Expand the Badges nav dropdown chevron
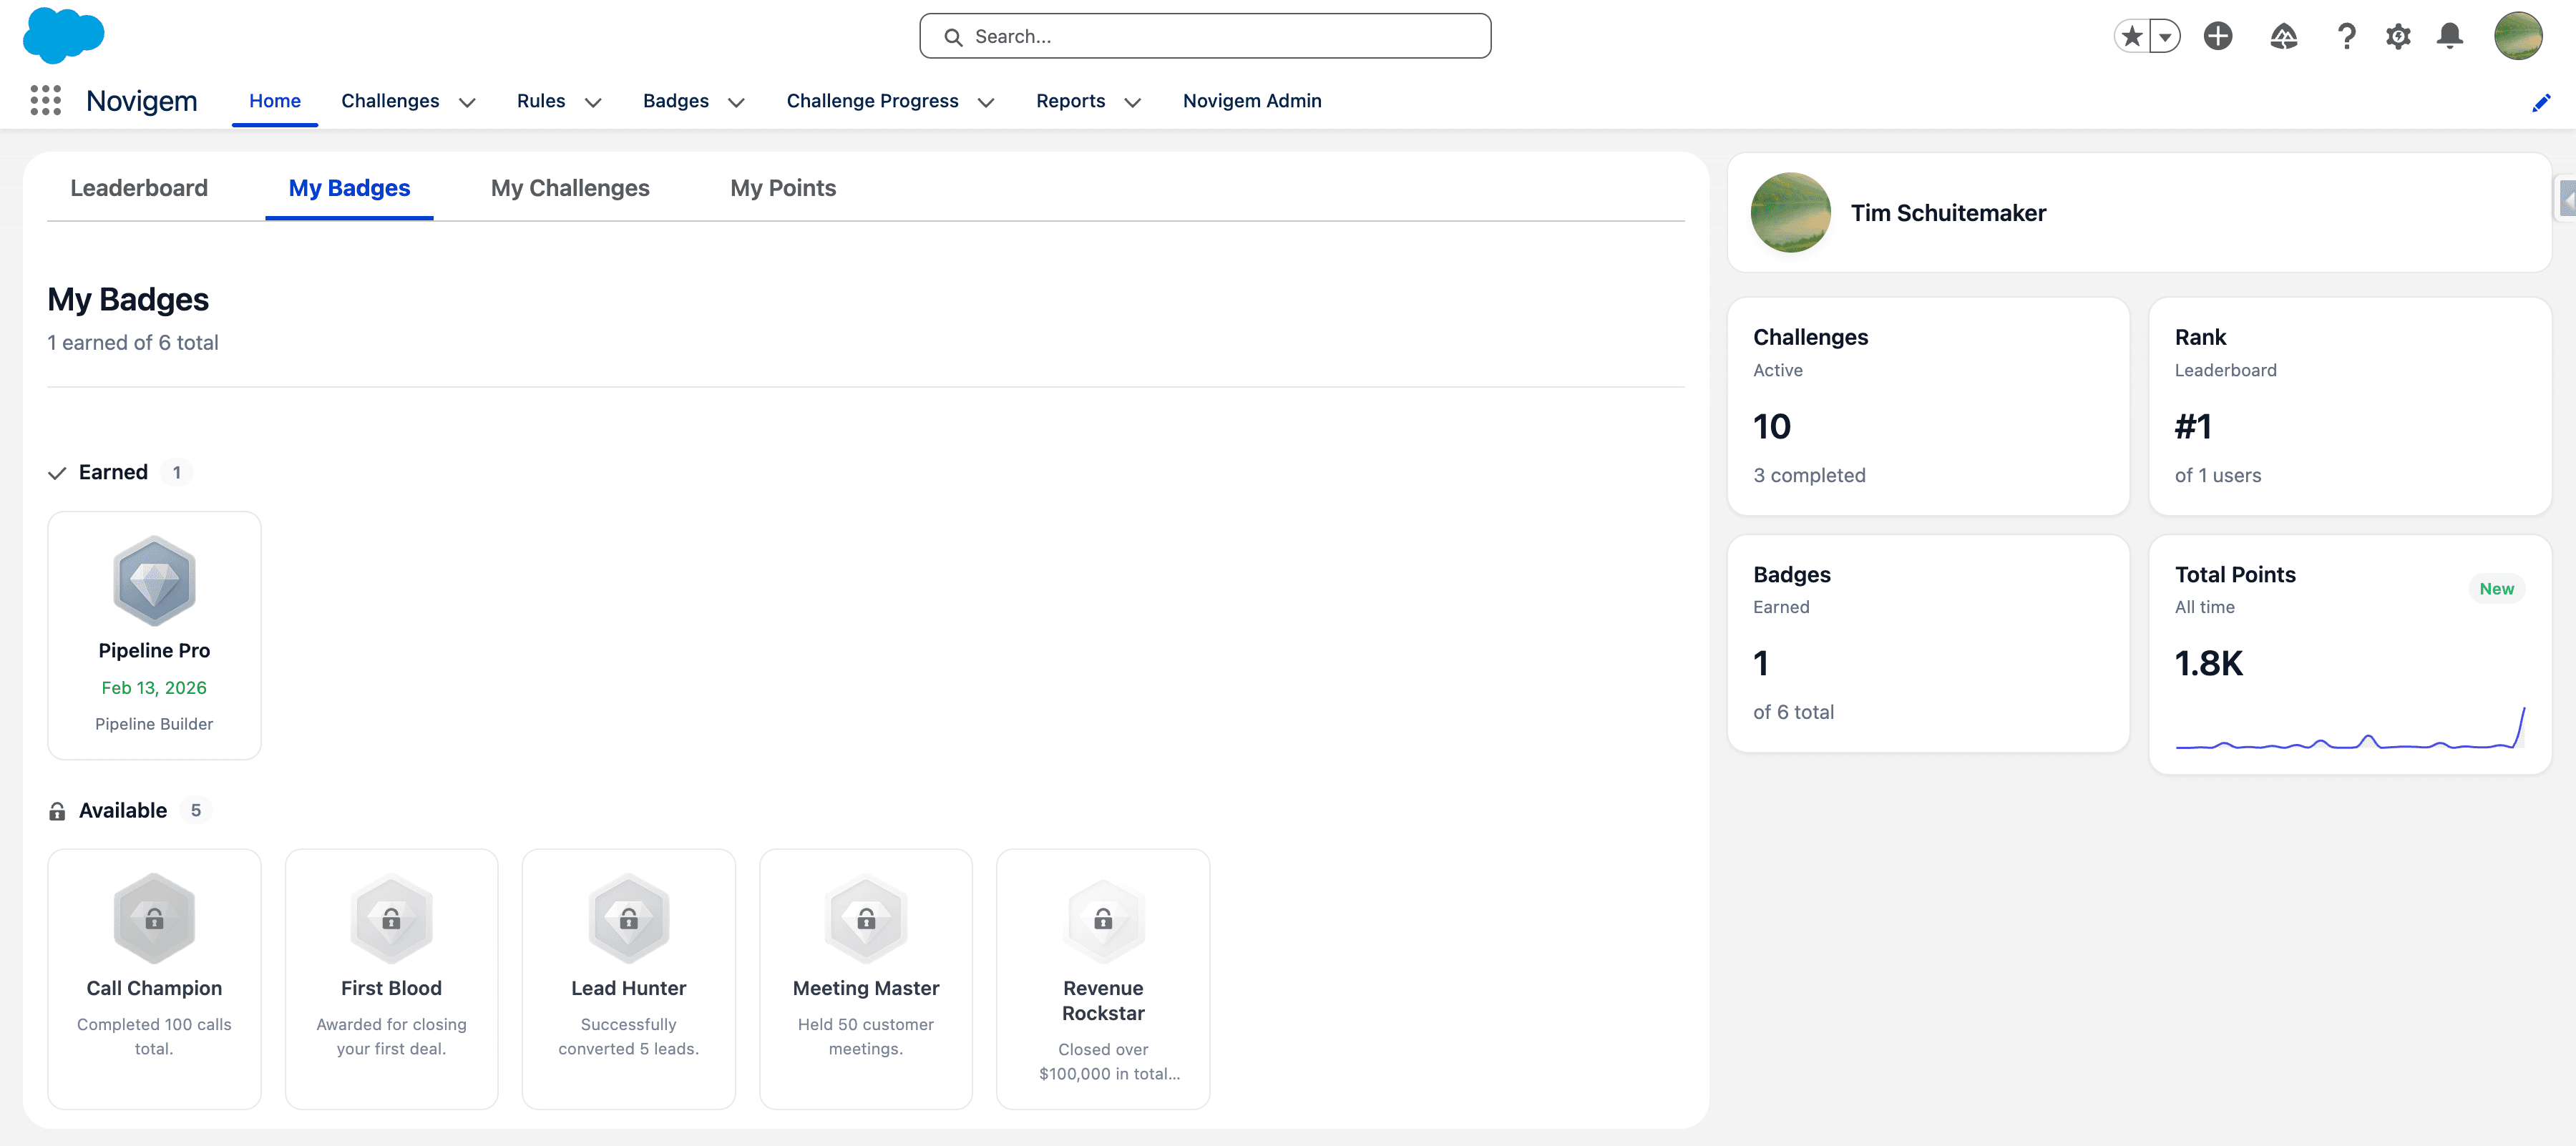 (x=736, y=102)
